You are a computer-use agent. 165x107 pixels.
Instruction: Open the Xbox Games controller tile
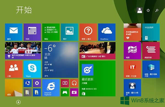click(65, 92)
